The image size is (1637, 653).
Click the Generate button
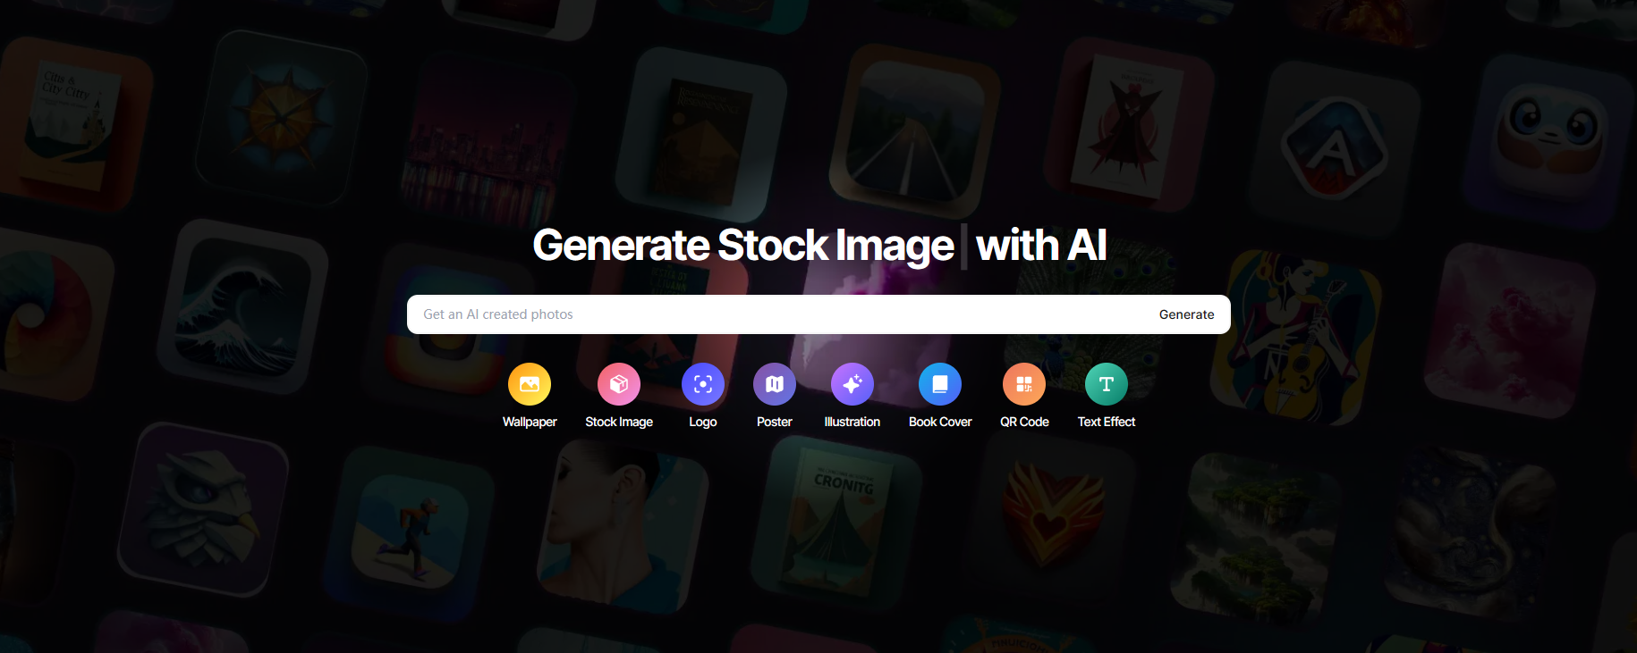[x=1186, y=314]
